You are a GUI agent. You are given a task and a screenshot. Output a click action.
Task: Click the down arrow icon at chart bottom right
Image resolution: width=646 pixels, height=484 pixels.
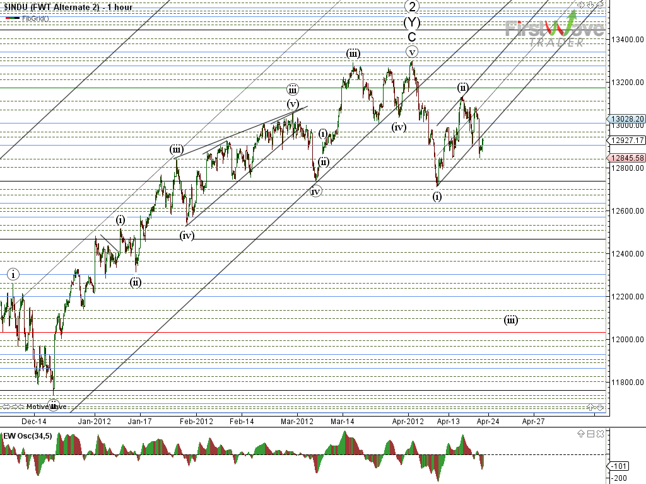tap(599, 407)
